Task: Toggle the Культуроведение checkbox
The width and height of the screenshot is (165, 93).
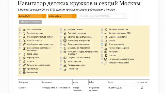Action: pyautogui.click(x=102, y=44)
